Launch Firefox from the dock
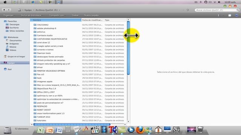The width and height of the screenshot is (241, 135). coord(140,130)
